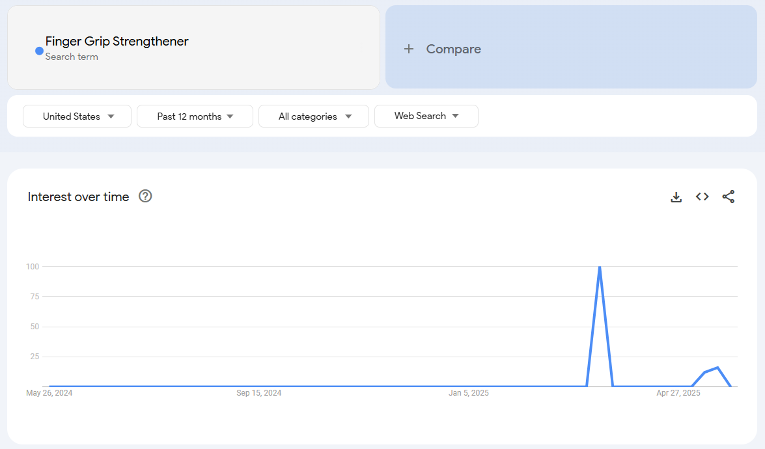The width and height of the screenshot is (765, 449).
Task: Select the Jan 5, 2025 axis label
Action: coord(469,393)
